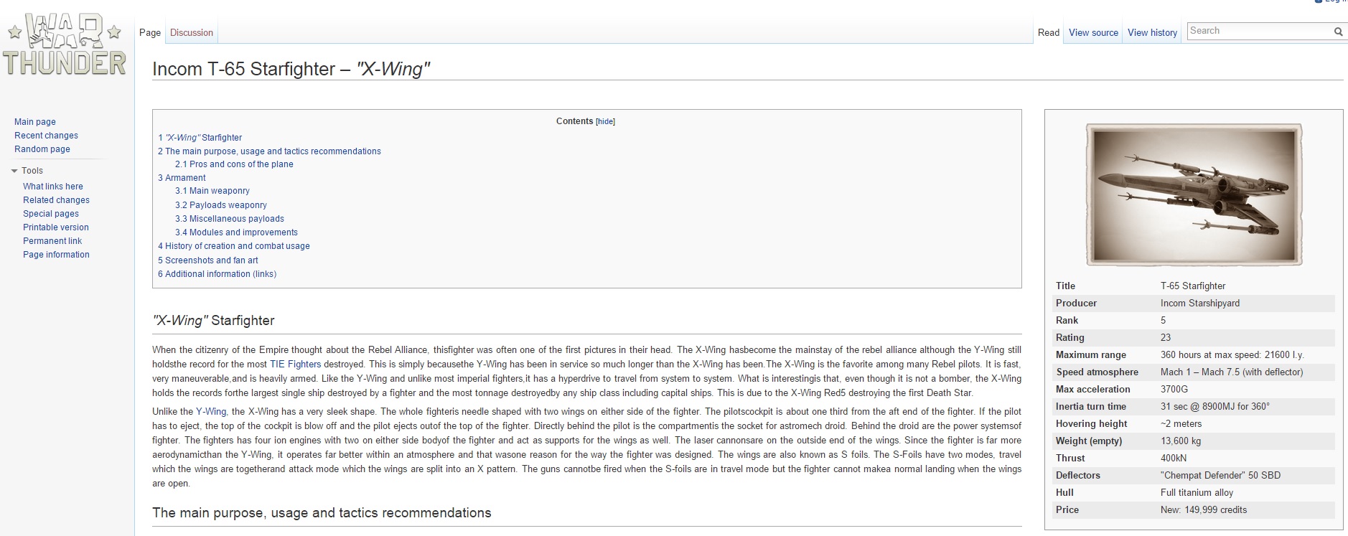Open Recent changes link
Screen dimensions: 1348x536
coord(46,136)
